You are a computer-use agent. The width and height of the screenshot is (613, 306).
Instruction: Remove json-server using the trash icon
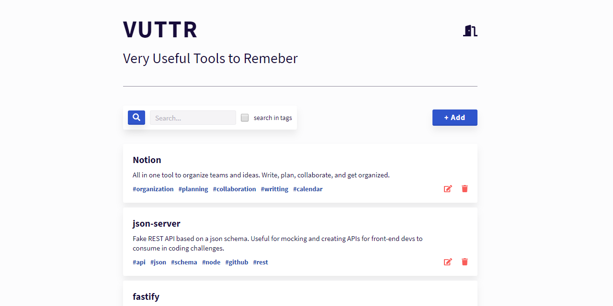[465, 262]
